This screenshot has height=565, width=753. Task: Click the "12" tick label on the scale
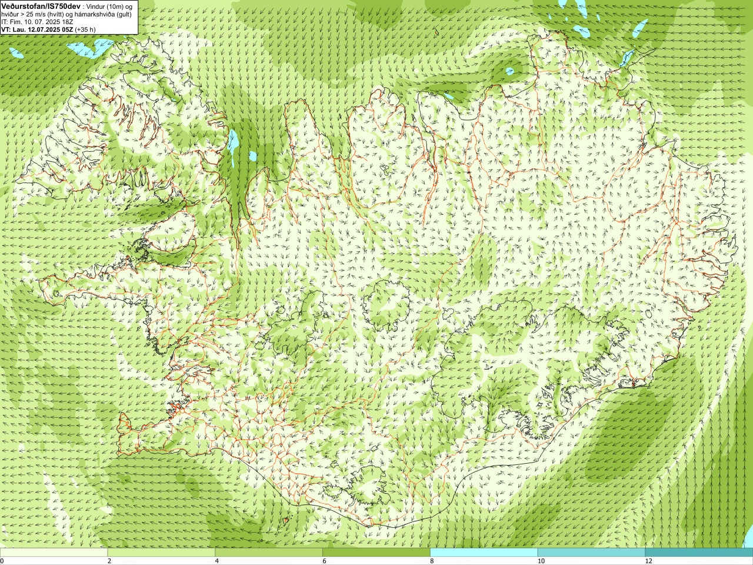pos(649,561)
